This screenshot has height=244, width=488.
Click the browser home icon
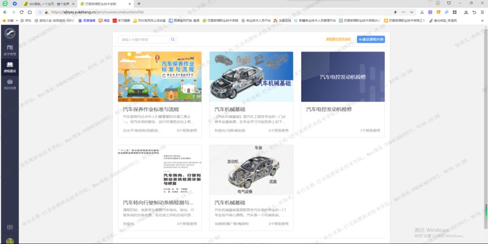(30, 12)
